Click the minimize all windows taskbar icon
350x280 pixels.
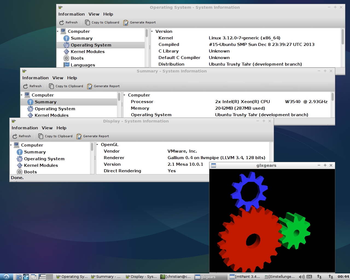tap(34, 277)
